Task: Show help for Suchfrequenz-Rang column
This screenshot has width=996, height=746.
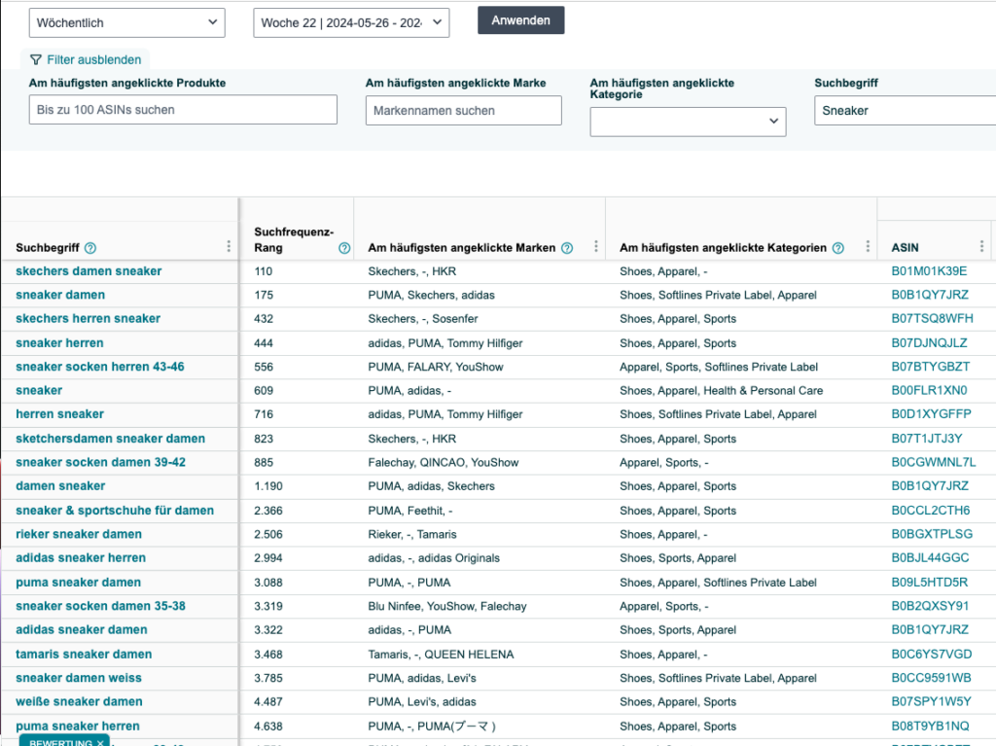Action: tap(344, 248)
